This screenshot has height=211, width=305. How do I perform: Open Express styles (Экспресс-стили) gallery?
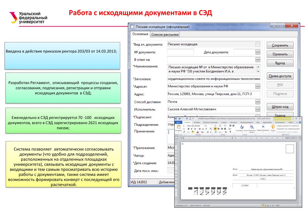pos(242,127)
